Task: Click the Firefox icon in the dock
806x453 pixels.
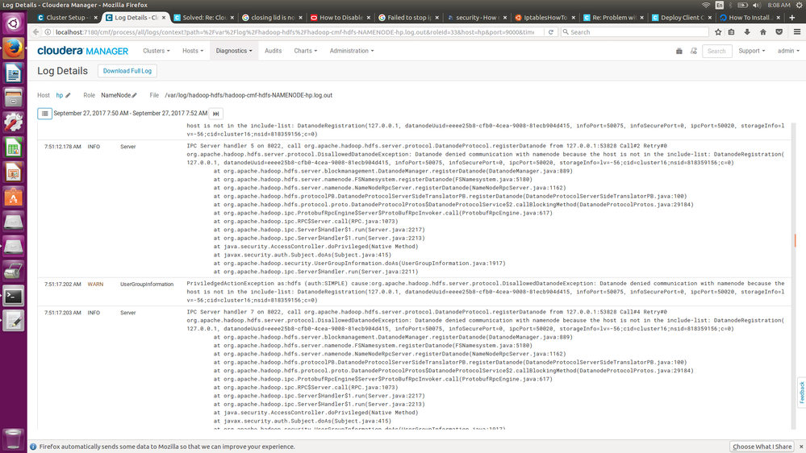Action: (x=14, y=49)
